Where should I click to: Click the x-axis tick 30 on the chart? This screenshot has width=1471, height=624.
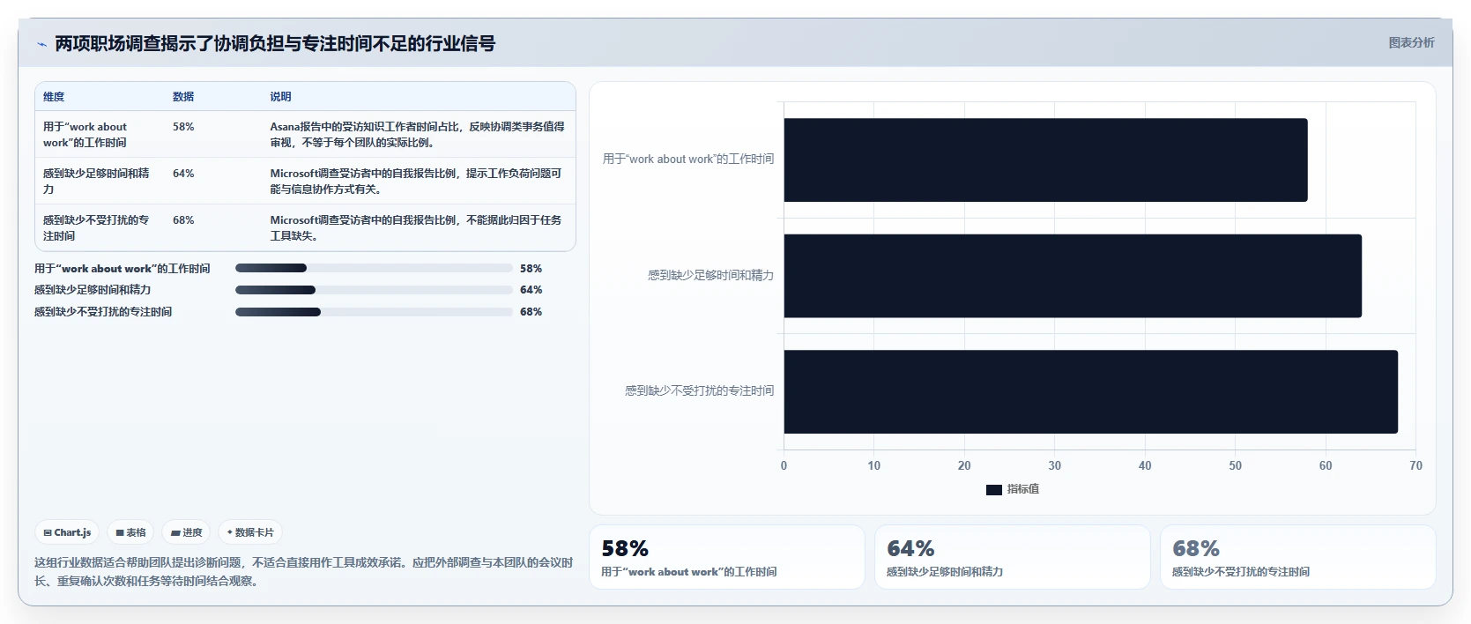[x=1054, y=466]
